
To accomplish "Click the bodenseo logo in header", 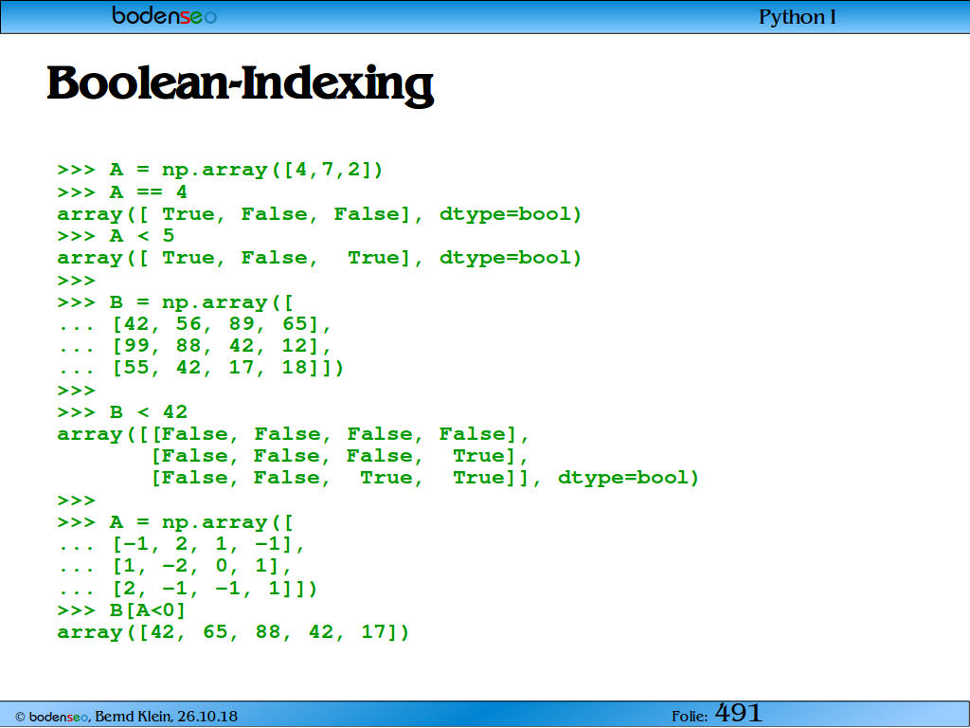I will 165,15.
